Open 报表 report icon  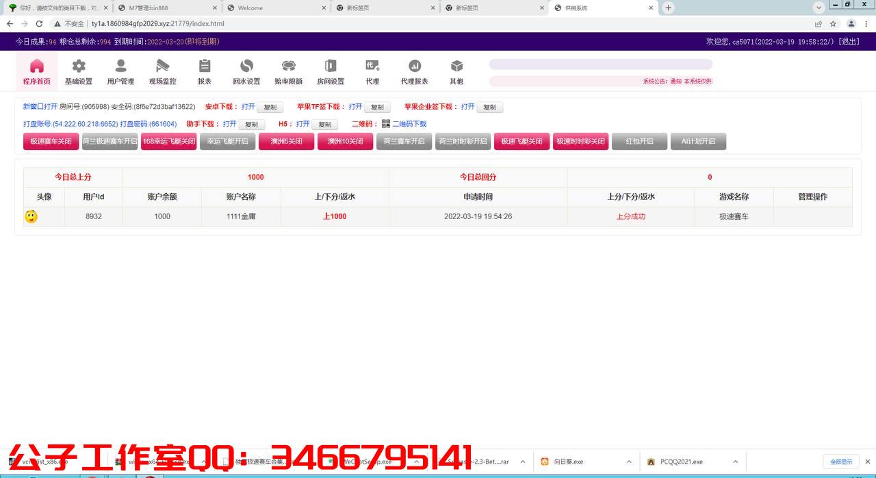pyautogui.click(x=205, y=66)
